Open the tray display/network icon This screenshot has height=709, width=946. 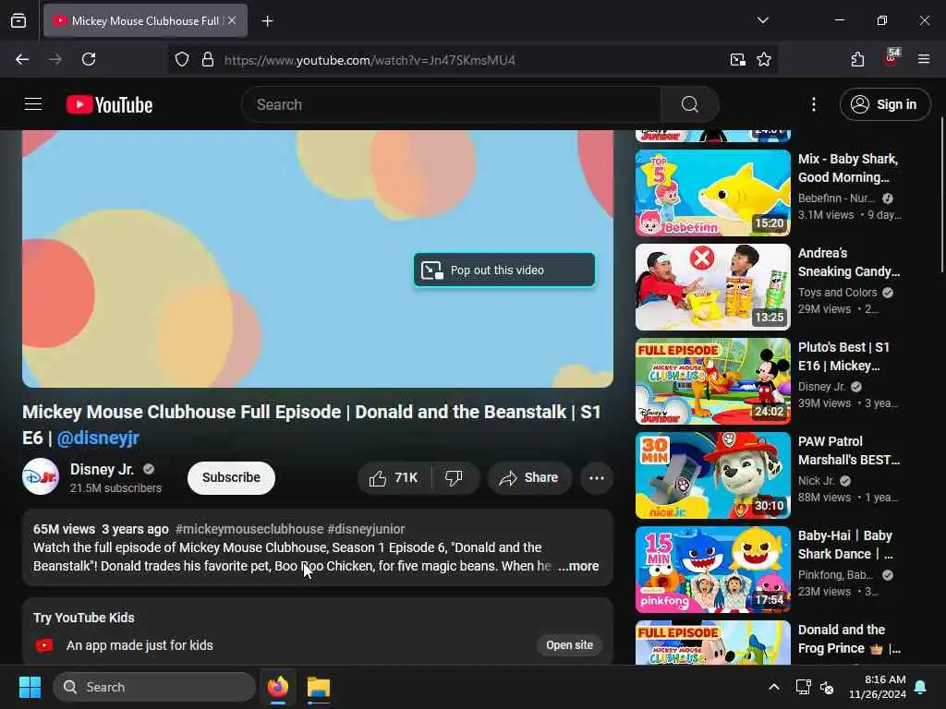(x=803, y=687)
